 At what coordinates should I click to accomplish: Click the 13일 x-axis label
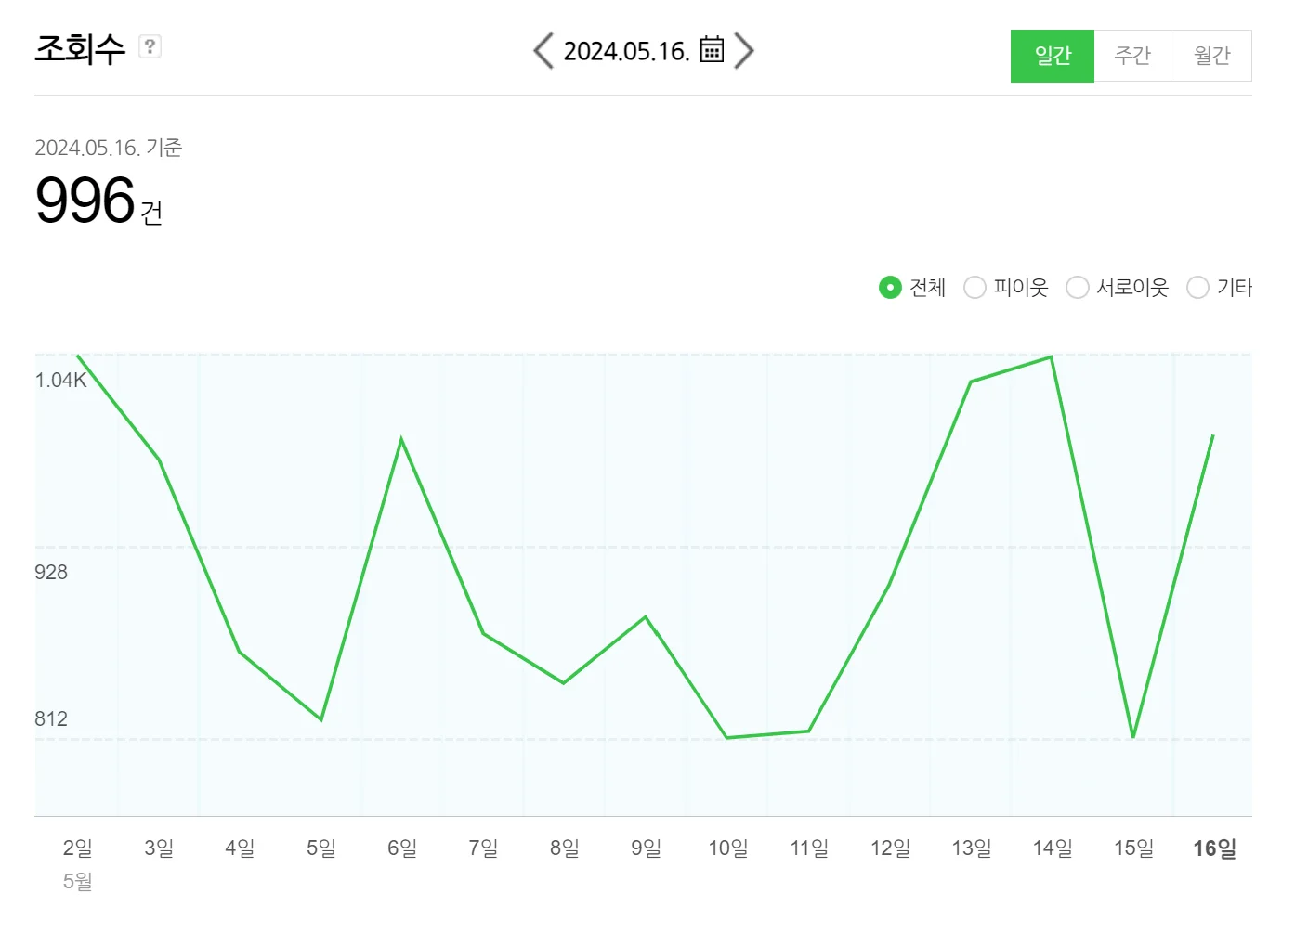[972, 848]
